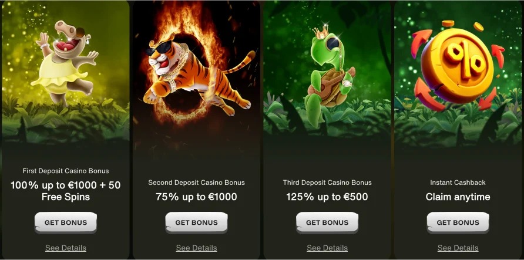The width and height of the screenshot is (524, 260).
Task: See Details for First Deposit bonus
Action: (x=66, y=248)
